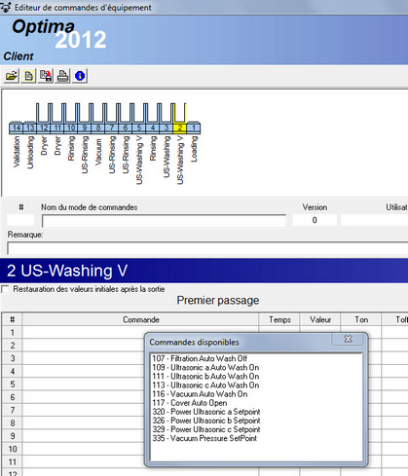Select row 11 in the command table
Viewport: 408px width, 476px height.
pos(13,462)
